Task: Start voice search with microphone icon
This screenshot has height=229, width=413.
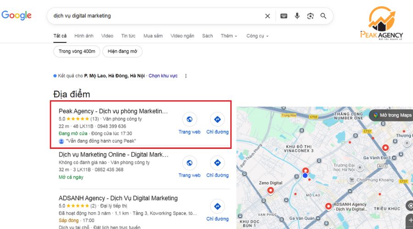Action: click(297, 16)
